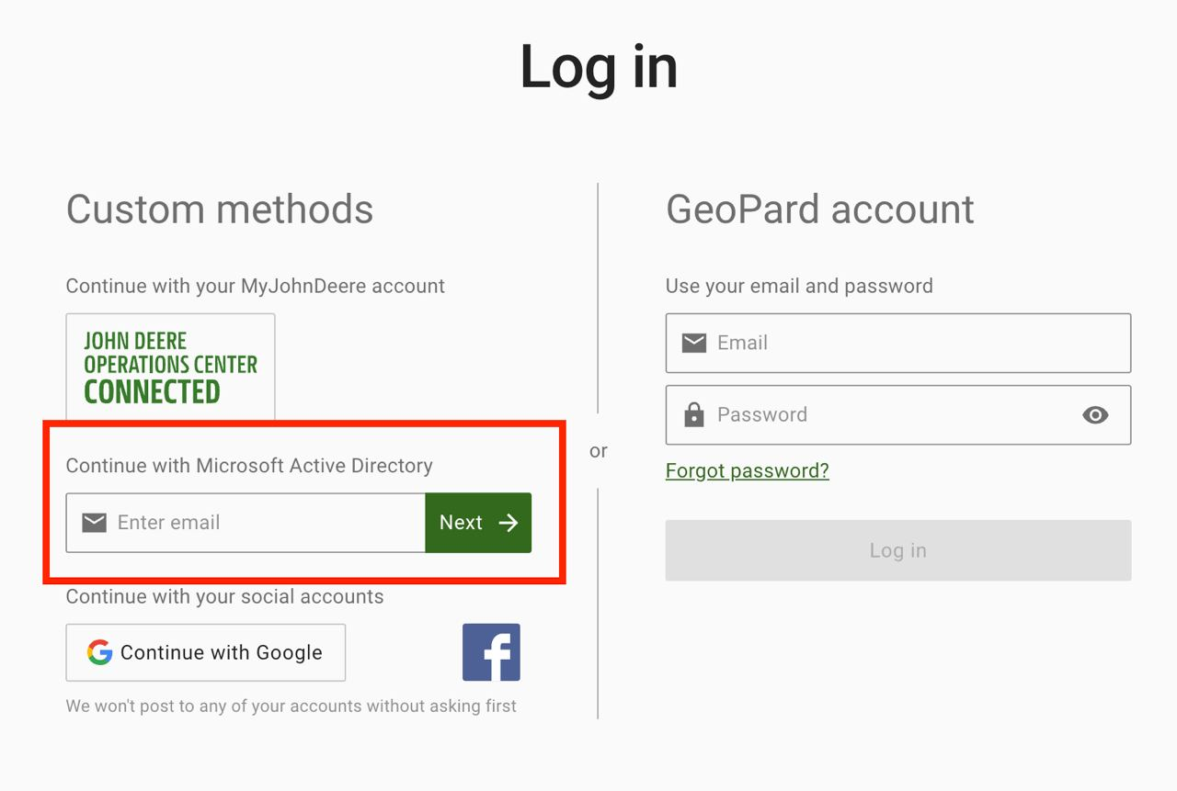Click the social accounts disclaimer text

(x=291, y=706)
